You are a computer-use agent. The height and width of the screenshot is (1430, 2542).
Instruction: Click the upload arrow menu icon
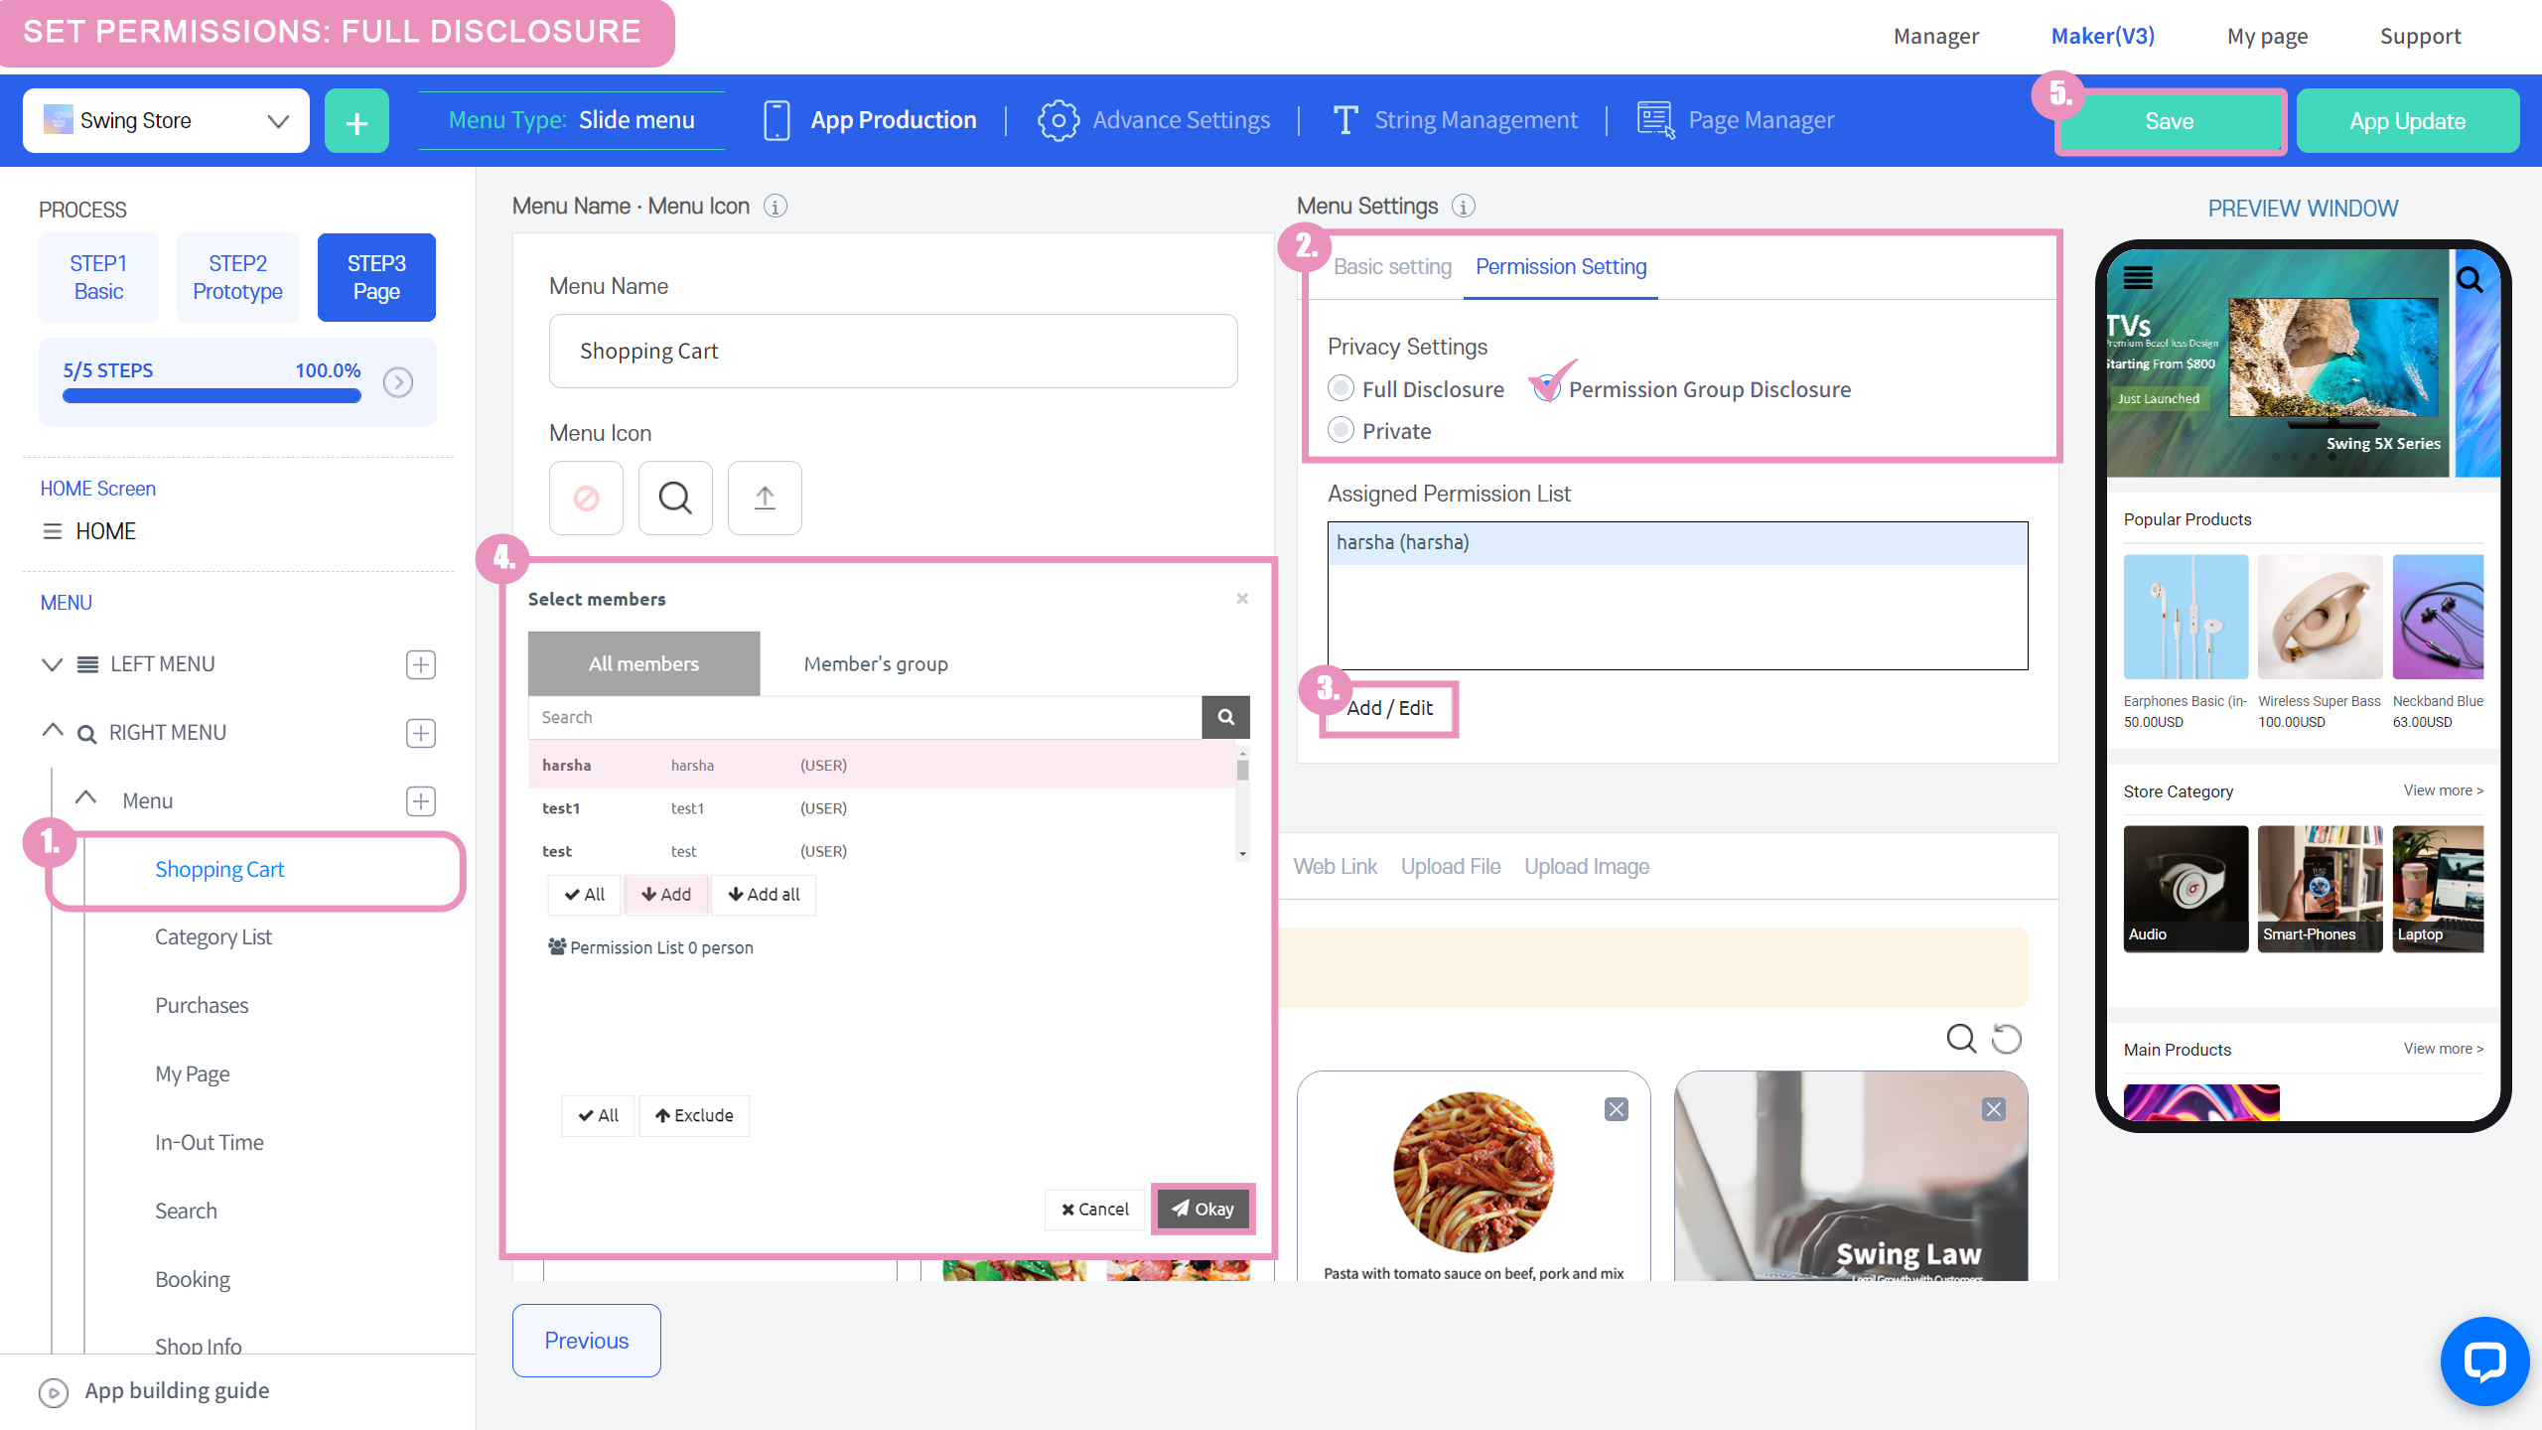(764, 498)
